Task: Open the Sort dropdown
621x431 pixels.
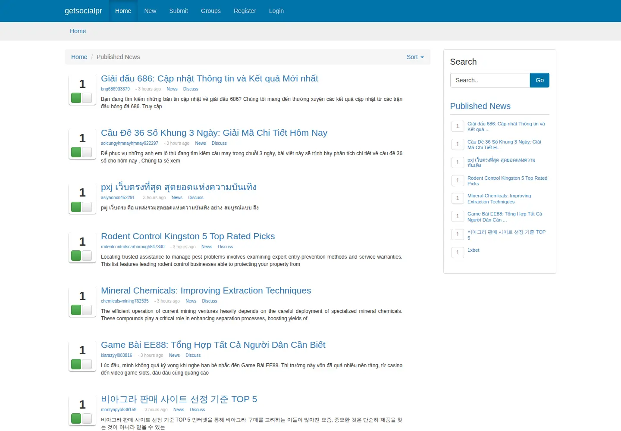Action: (415, 57)
